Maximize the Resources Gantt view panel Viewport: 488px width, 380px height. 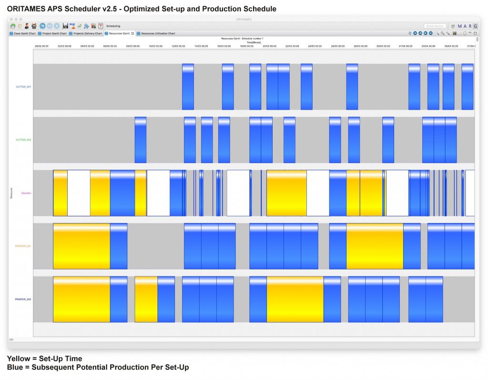[x=475, y=33]
